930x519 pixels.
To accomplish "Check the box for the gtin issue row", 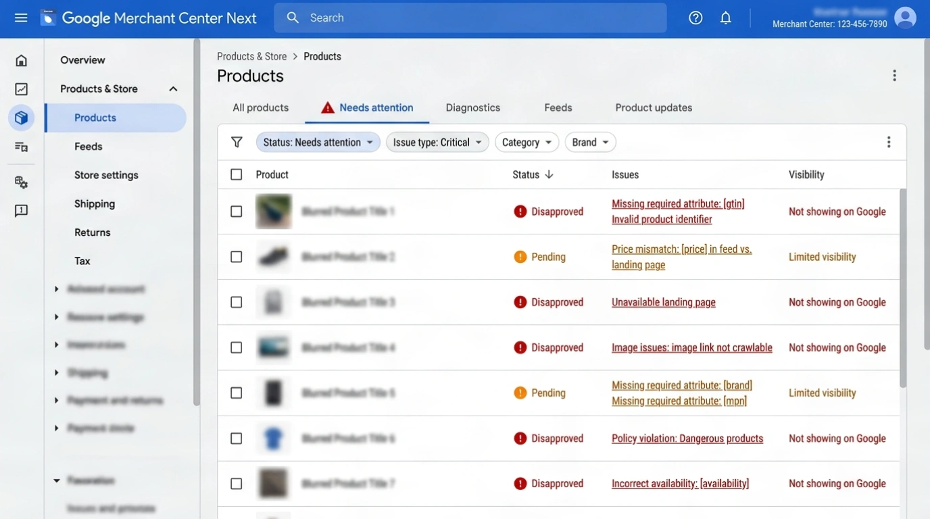I will pyautogui.click(x=236, y=212).
